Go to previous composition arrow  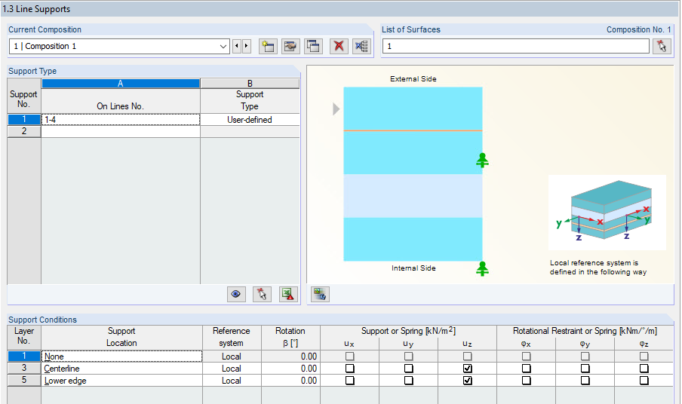click(237, 46)
